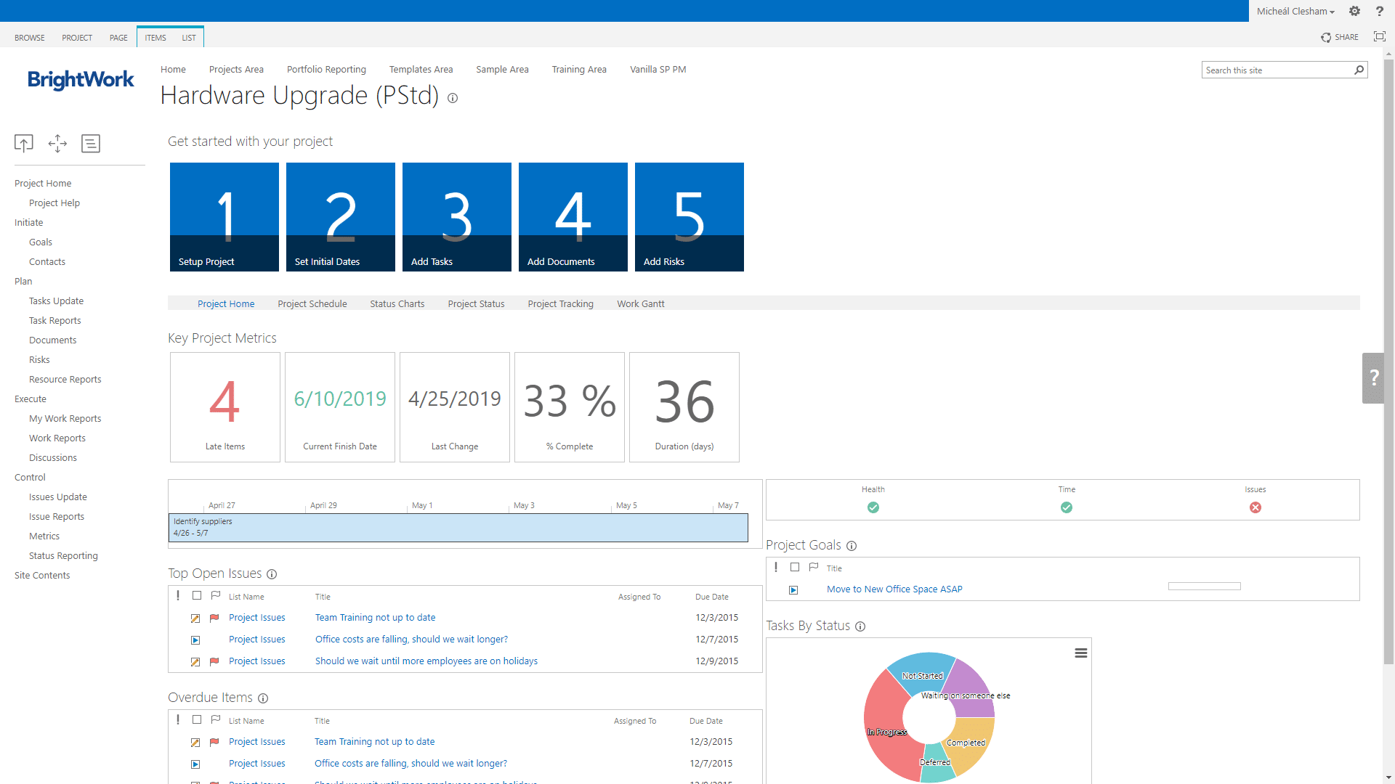This screenshot has width=1395, height=784.
Task: Switch to Work Gantt tab
Action: tap(641, 304)
